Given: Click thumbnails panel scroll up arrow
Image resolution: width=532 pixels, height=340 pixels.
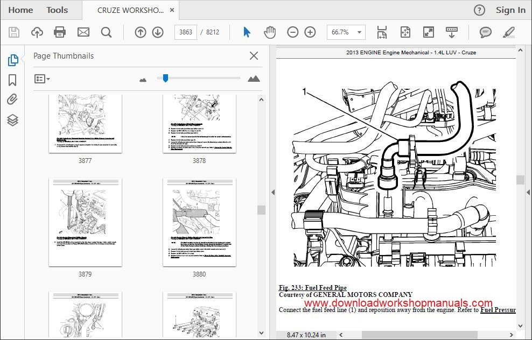Looking at the screenshot, I should tap(261, 100).
